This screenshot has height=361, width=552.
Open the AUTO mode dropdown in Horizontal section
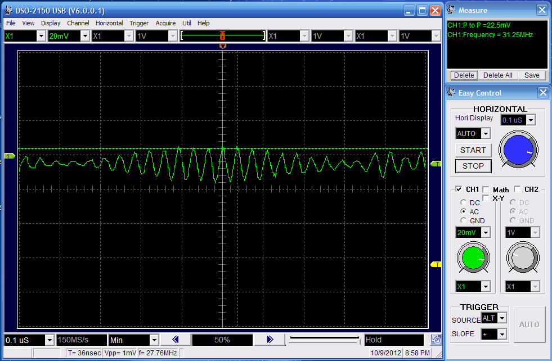(486, 134)
